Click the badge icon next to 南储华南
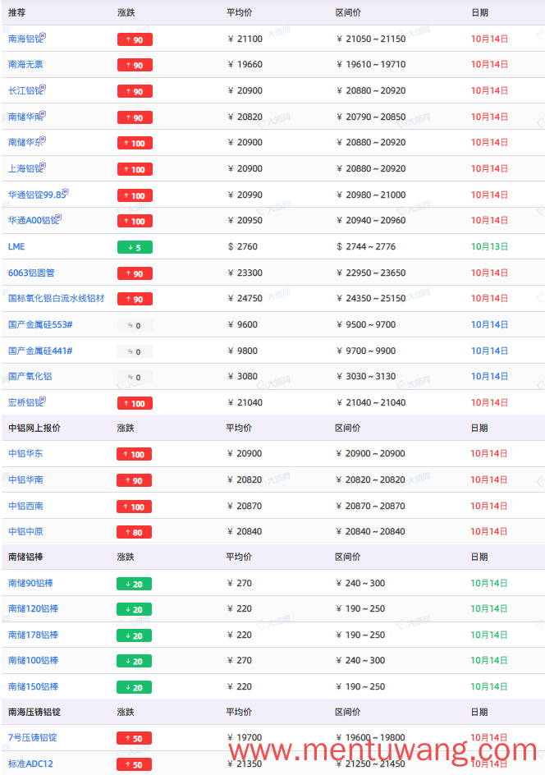Viewport: 545px width, 775px height. (43, 113)
